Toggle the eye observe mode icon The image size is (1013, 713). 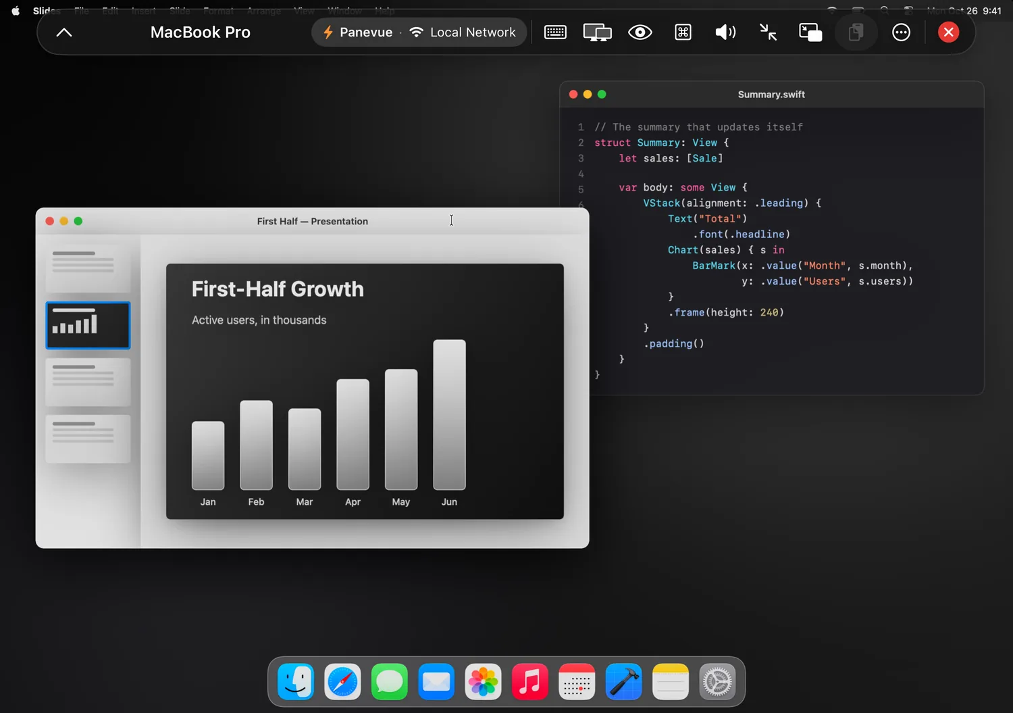[640, 32]
